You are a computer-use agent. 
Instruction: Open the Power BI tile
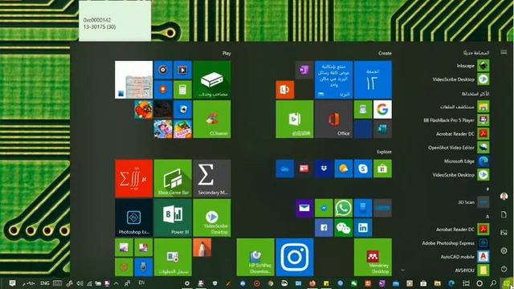tap(173, 218)
